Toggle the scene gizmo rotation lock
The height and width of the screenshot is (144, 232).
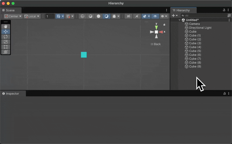(164, 25)
